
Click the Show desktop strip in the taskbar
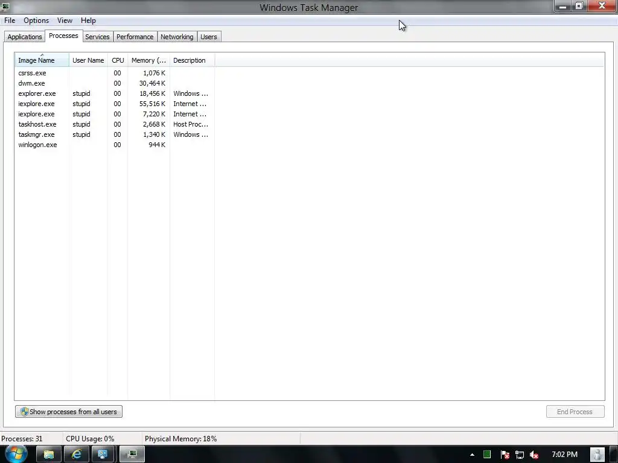613,455
